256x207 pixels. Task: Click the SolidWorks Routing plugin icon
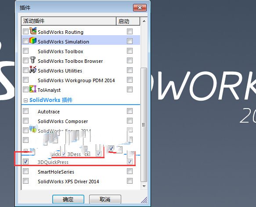[x=33, y=31]
